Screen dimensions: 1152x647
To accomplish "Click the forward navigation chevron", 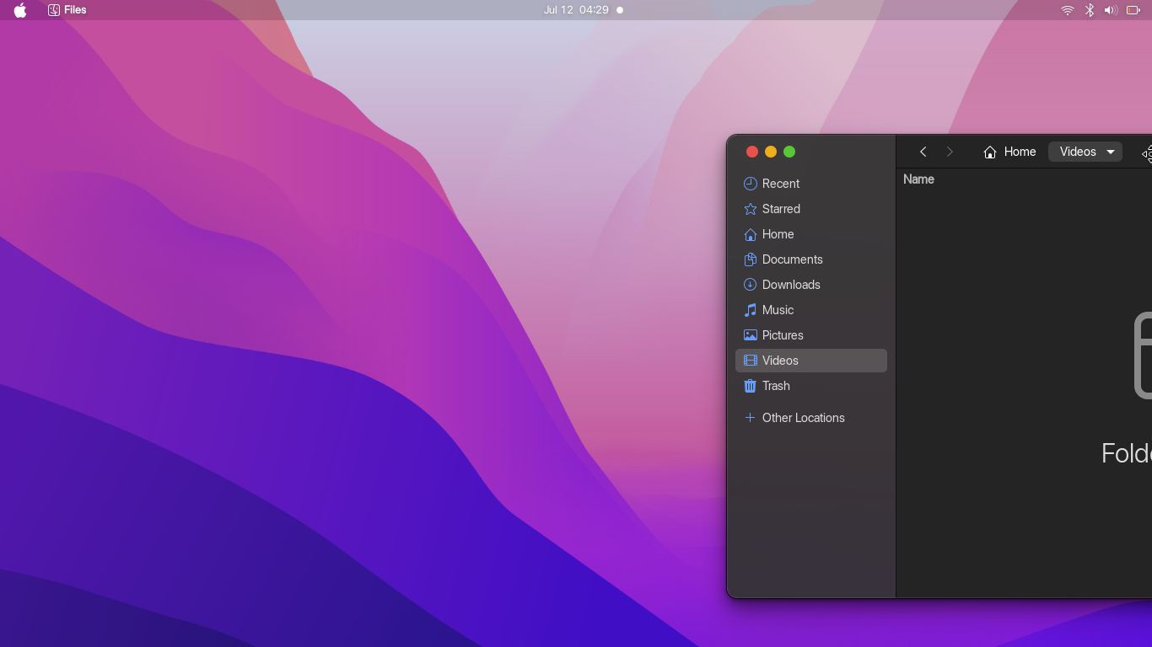I will 950,152.
